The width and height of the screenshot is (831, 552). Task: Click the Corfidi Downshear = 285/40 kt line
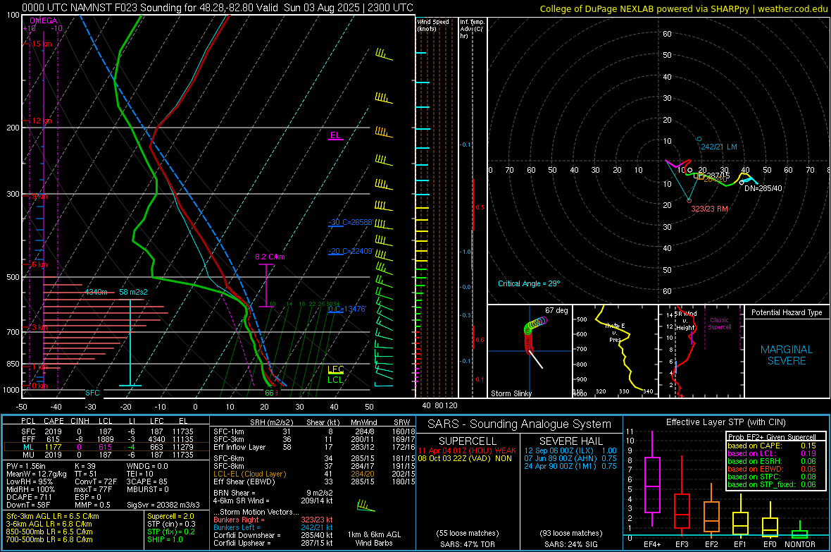pyautogui.click(x=273, y=535)
